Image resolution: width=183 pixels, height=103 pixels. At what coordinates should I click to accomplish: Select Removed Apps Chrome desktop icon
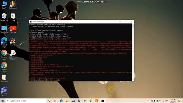(4, 55)
